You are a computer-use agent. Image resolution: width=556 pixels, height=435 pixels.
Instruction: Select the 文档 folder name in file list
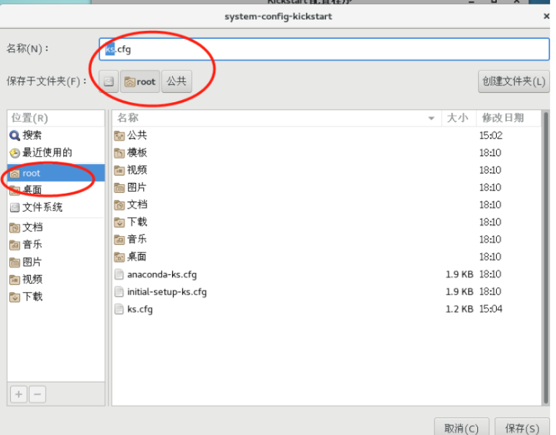(x=137, y=204)
